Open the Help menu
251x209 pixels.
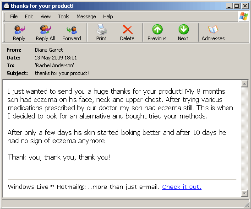(x=108, y=16)
